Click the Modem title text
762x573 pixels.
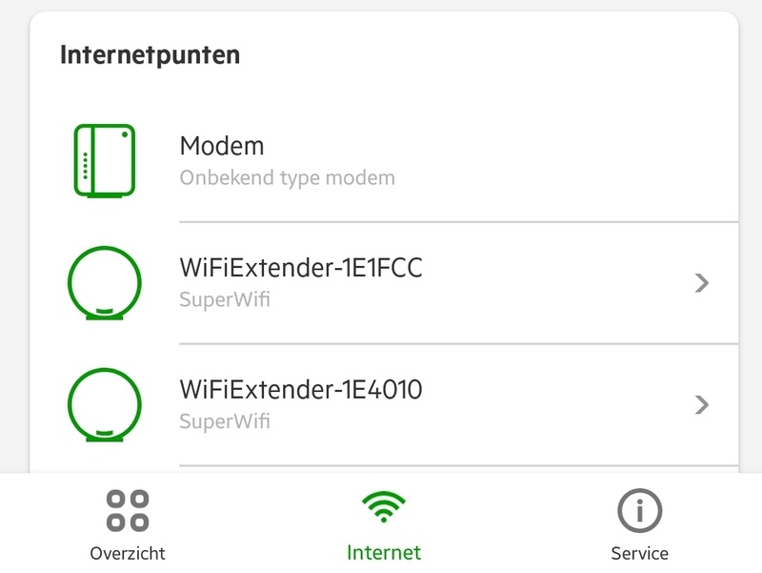pos(221,147)
